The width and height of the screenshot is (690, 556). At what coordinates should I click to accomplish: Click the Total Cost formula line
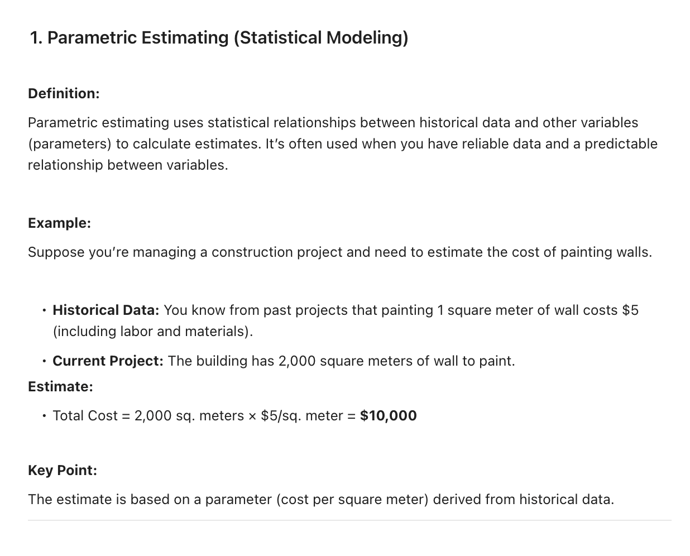(x=234, y=415)
